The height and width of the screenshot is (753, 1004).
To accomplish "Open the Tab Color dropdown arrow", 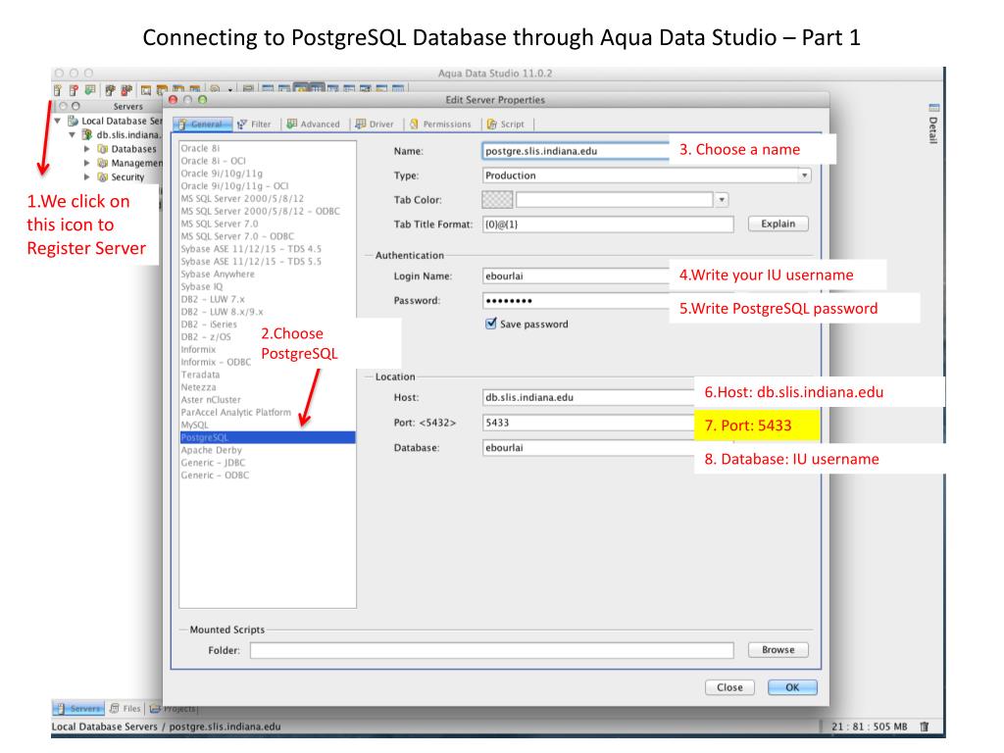I will [x=722, y=200].
